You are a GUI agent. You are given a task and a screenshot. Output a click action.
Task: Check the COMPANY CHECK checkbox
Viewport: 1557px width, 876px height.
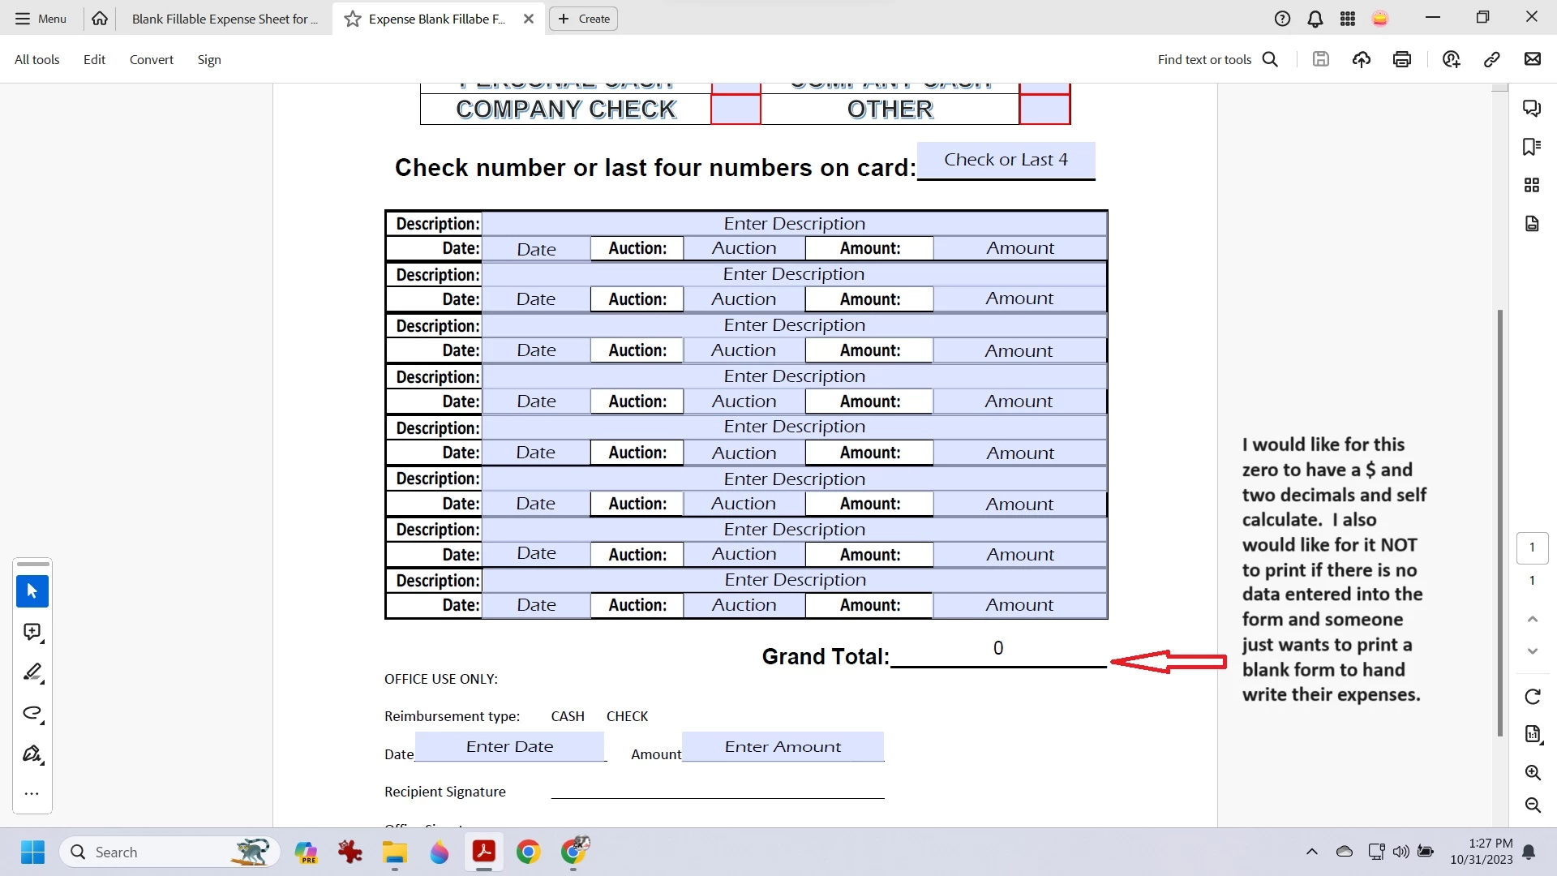736,109
